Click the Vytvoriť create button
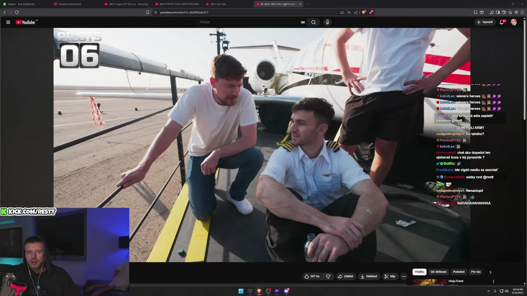 485,22
